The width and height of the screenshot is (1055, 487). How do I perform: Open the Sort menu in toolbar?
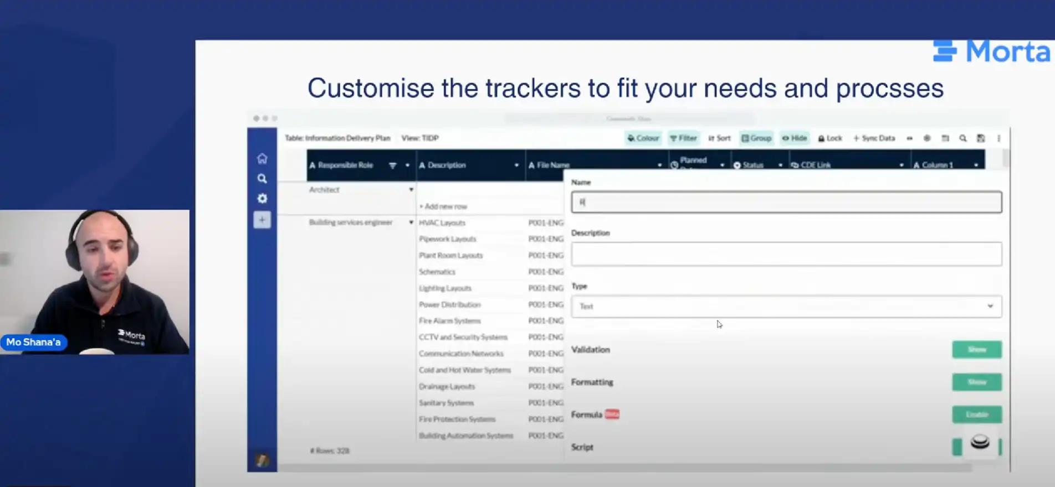click(x=719, y=138)
